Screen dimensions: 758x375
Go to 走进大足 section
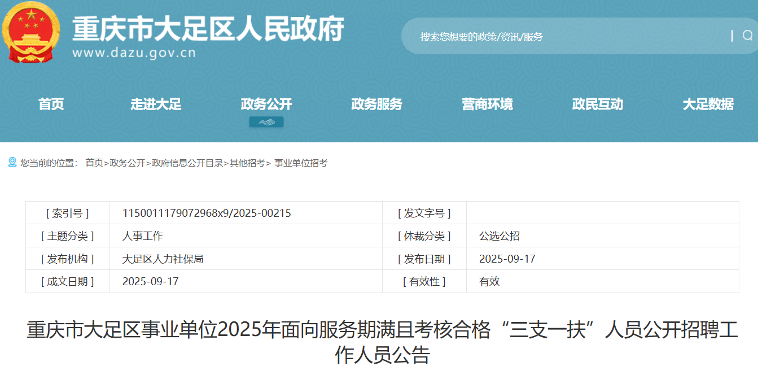point(156,104)
